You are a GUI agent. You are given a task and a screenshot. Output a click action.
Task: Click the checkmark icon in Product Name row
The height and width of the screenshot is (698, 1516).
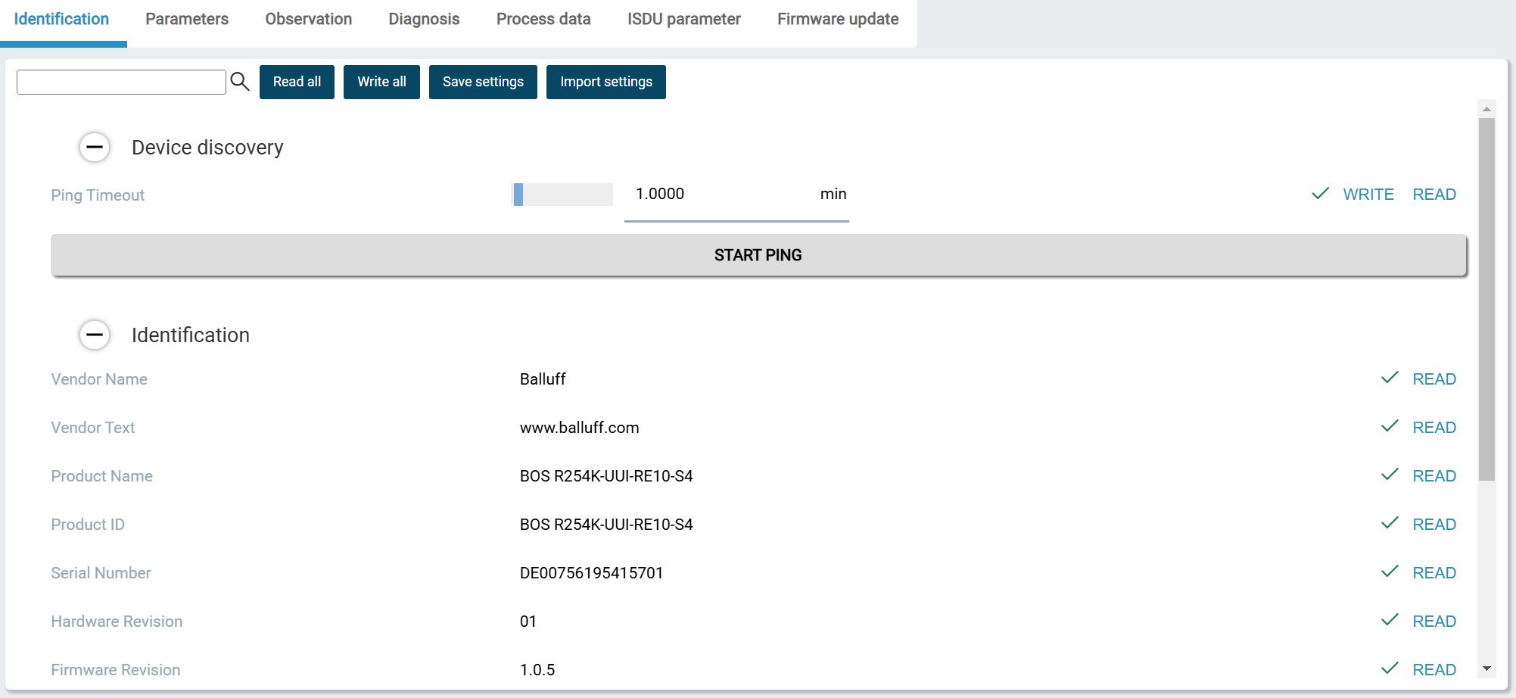[1390, 475]
